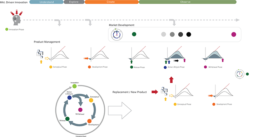
Task: Click the Release Phase chart thumbnail
Action: (139, 54)
